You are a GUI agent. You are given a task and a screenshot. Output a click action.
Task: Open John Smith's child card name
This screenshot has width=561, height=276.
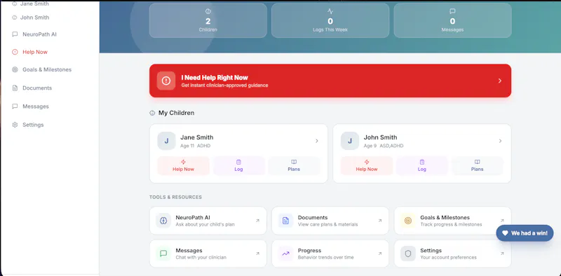point(380,137)
